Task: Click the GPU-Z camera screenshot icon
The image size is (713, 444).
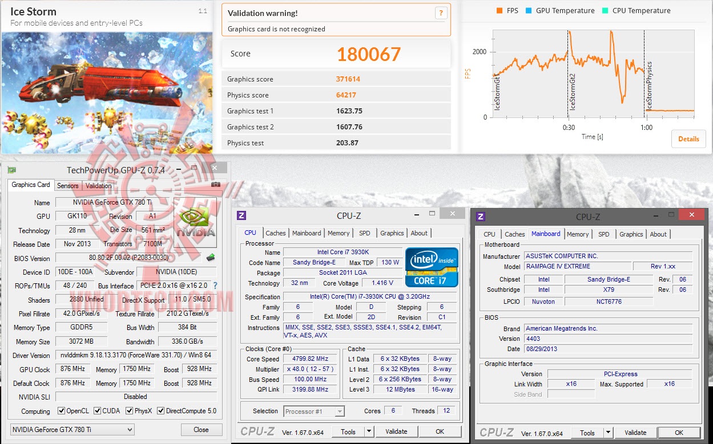Action: pyautogui.click(x=216, y=185)
